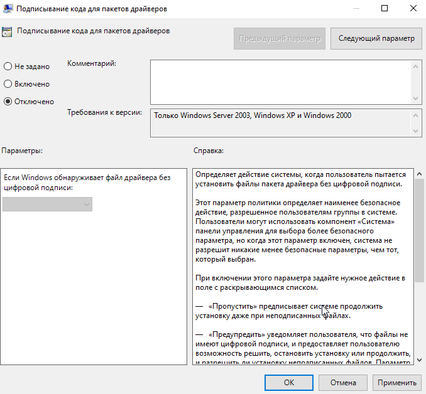426x394 pixels.
Task: Click the "Применить" button
Action: point(397,383)
